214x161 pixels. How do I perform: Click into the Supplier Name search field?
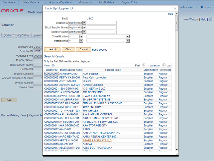(101, 32)
